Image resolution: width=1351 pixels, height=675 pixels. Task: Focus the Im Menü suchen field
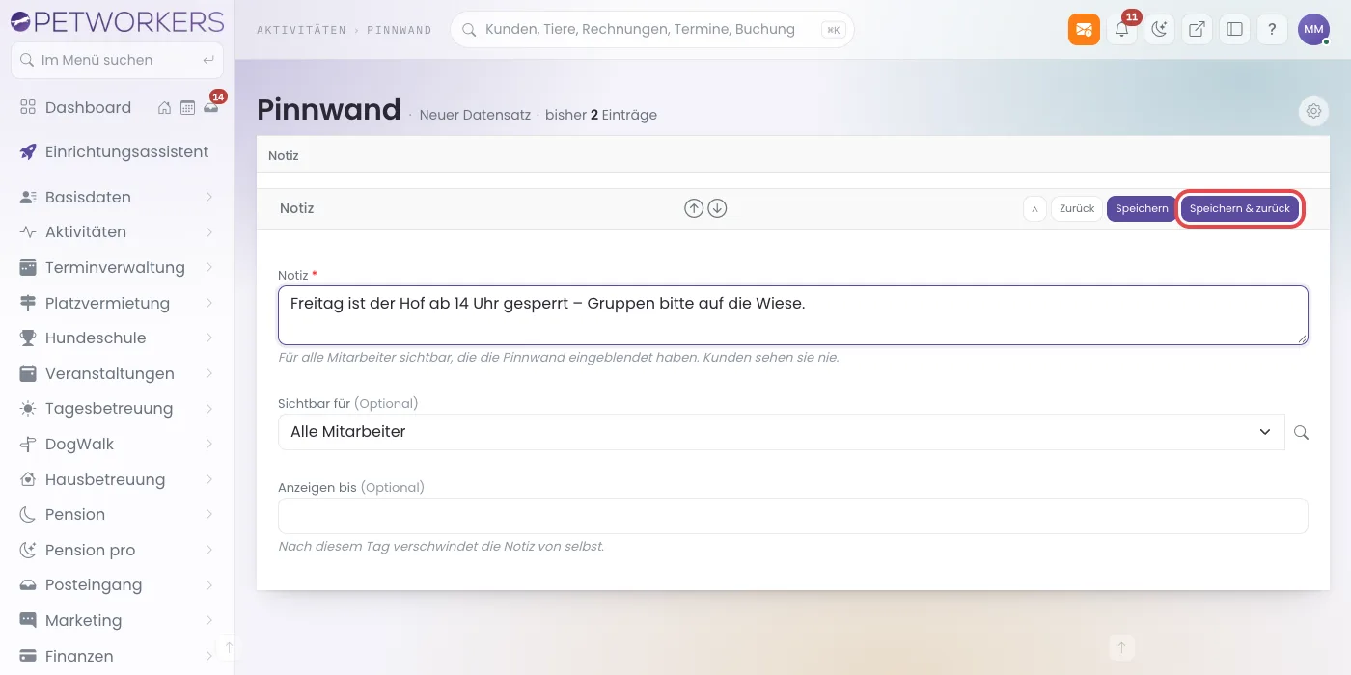click(x=117, y=60)
